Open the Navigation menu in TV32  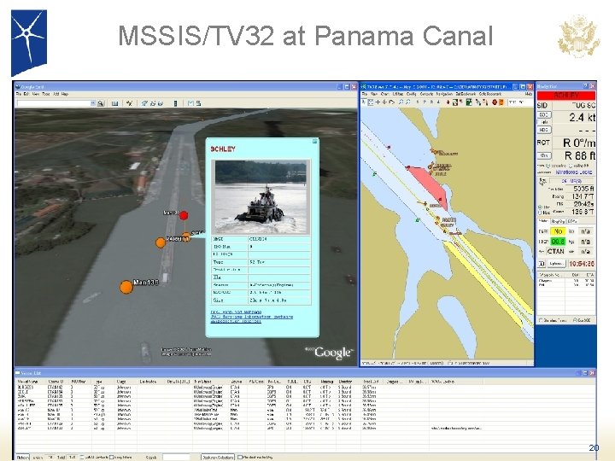click(444, 94)
